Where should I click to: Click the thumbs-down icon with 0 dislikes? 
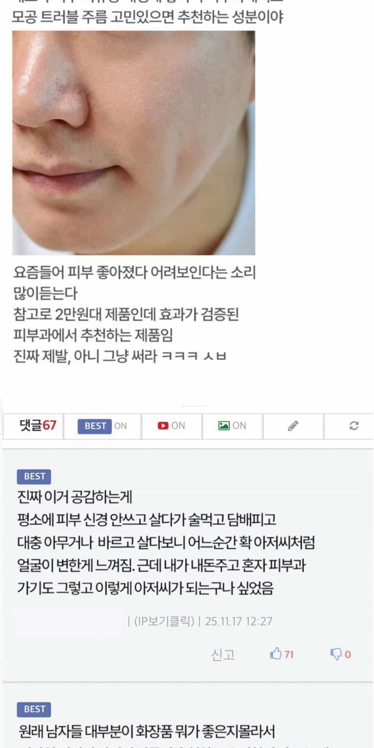point(336,654)
